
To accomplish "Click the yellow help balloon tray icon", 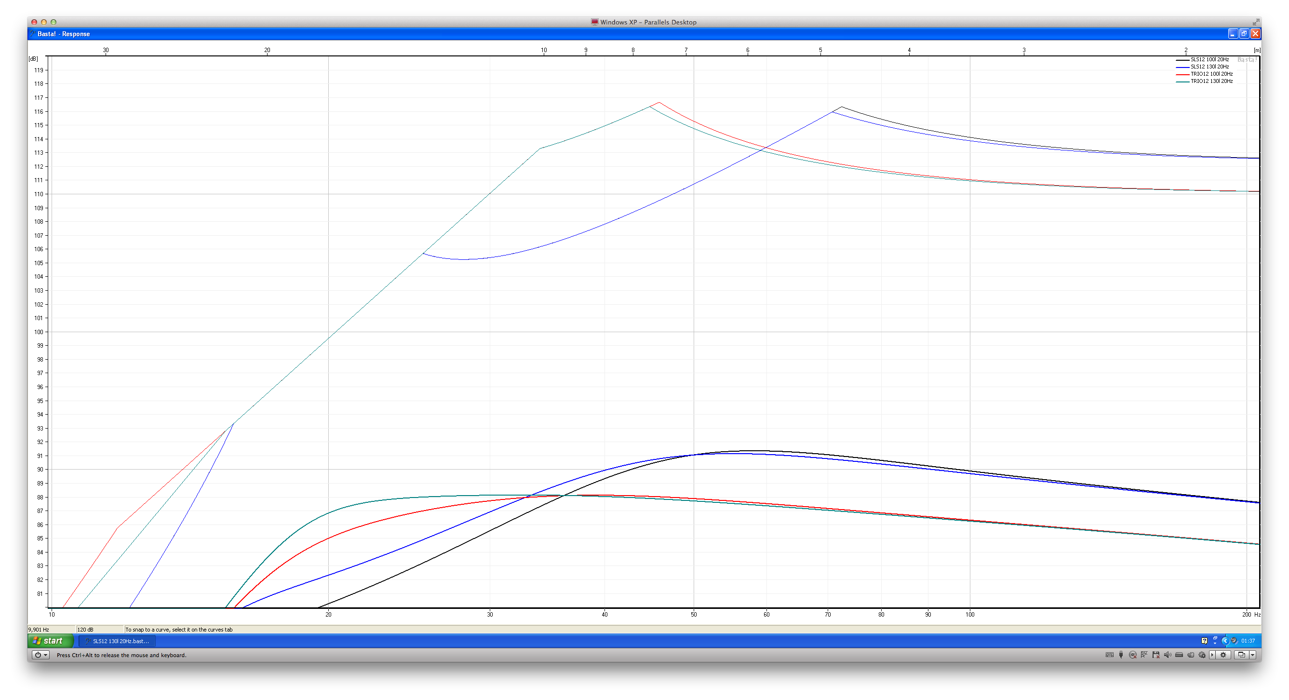I will pyautogui.click(x=1205, y=640).
